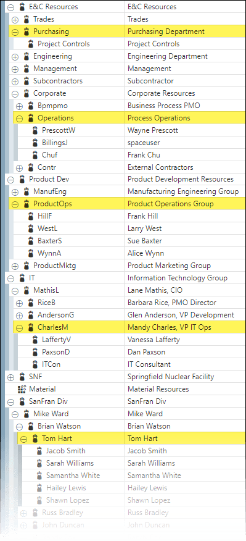
Task: Collapse the Tom Hart node
Action: tap(23, 439)
